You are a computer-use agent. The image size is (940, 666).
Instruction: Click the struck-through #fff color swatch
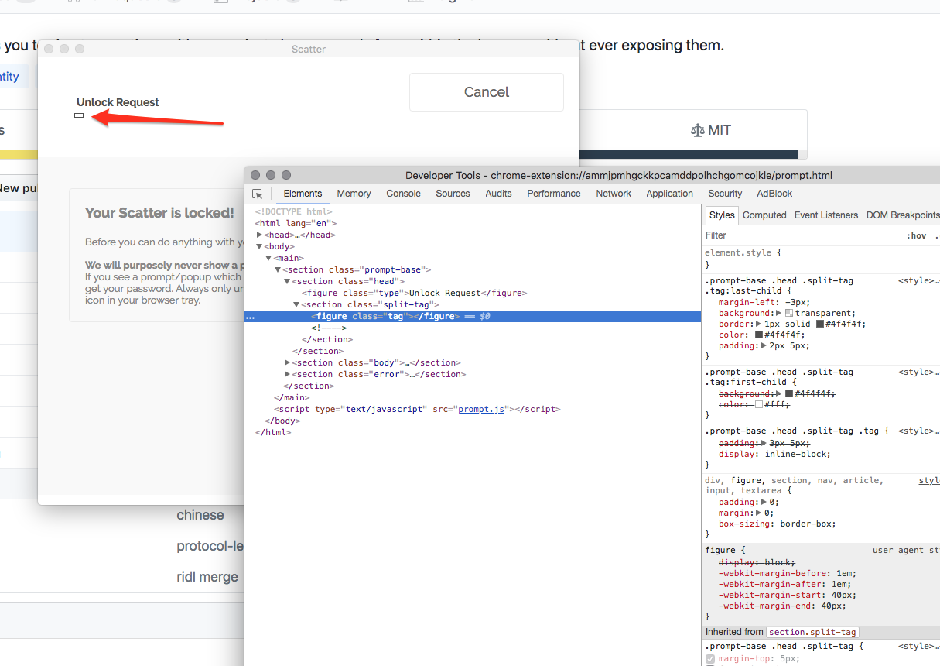[x=759, y=404]
